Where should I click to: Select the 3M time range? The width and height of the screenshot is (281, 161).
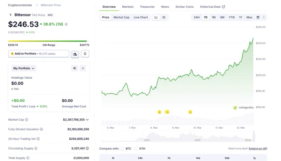(x=222, y=17)
